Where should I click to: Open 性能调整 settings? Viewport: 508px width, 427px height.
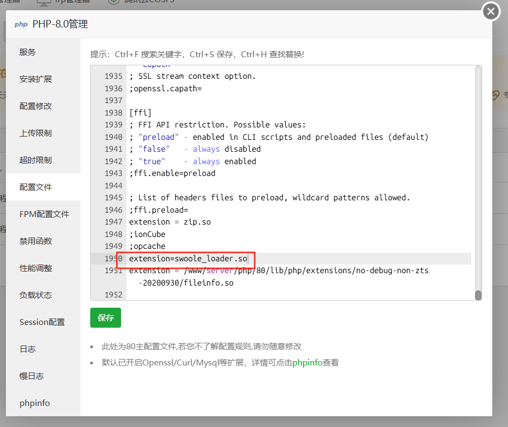36,268
